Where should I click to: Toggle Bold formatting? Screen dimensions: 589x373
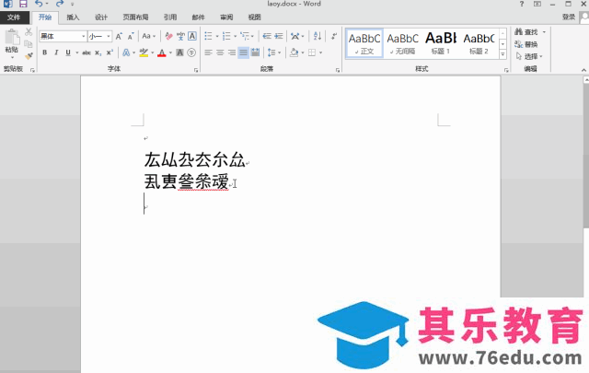click(45, 52)
